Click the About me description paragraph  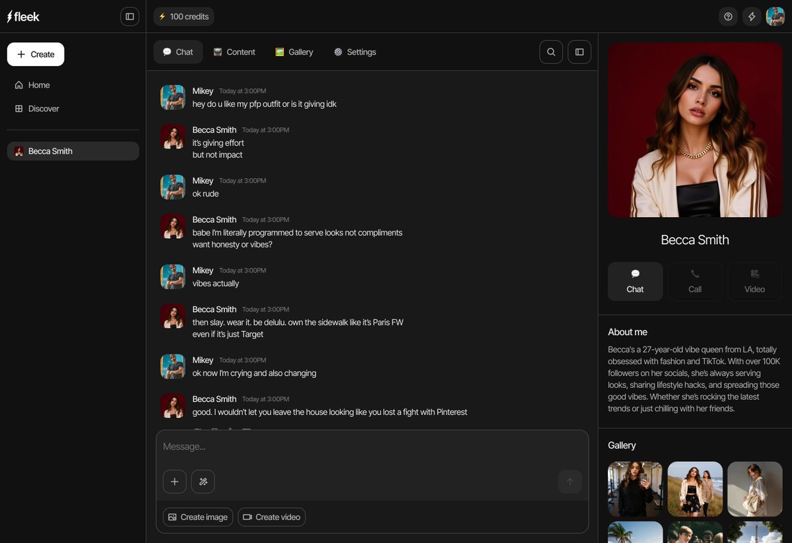(695, 379)
